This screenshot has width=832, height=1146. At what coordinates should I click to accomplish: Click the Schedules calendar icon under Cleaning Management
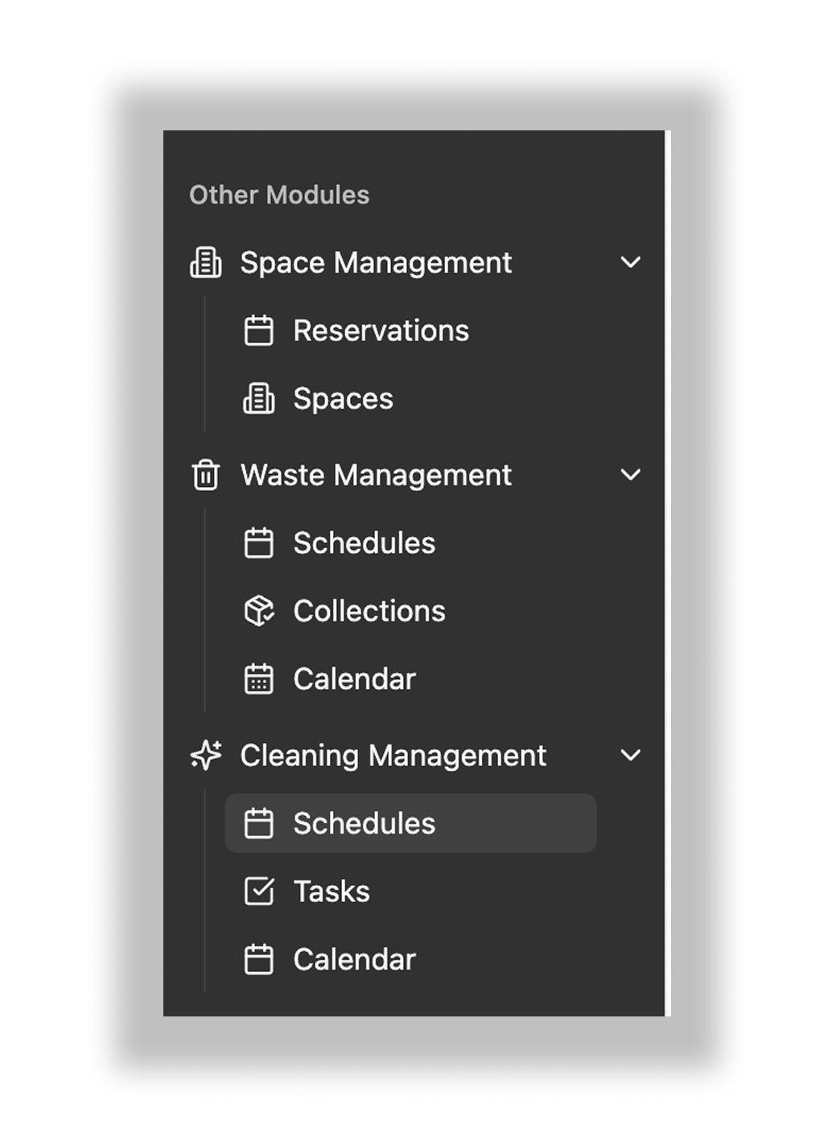click(259, 822)
